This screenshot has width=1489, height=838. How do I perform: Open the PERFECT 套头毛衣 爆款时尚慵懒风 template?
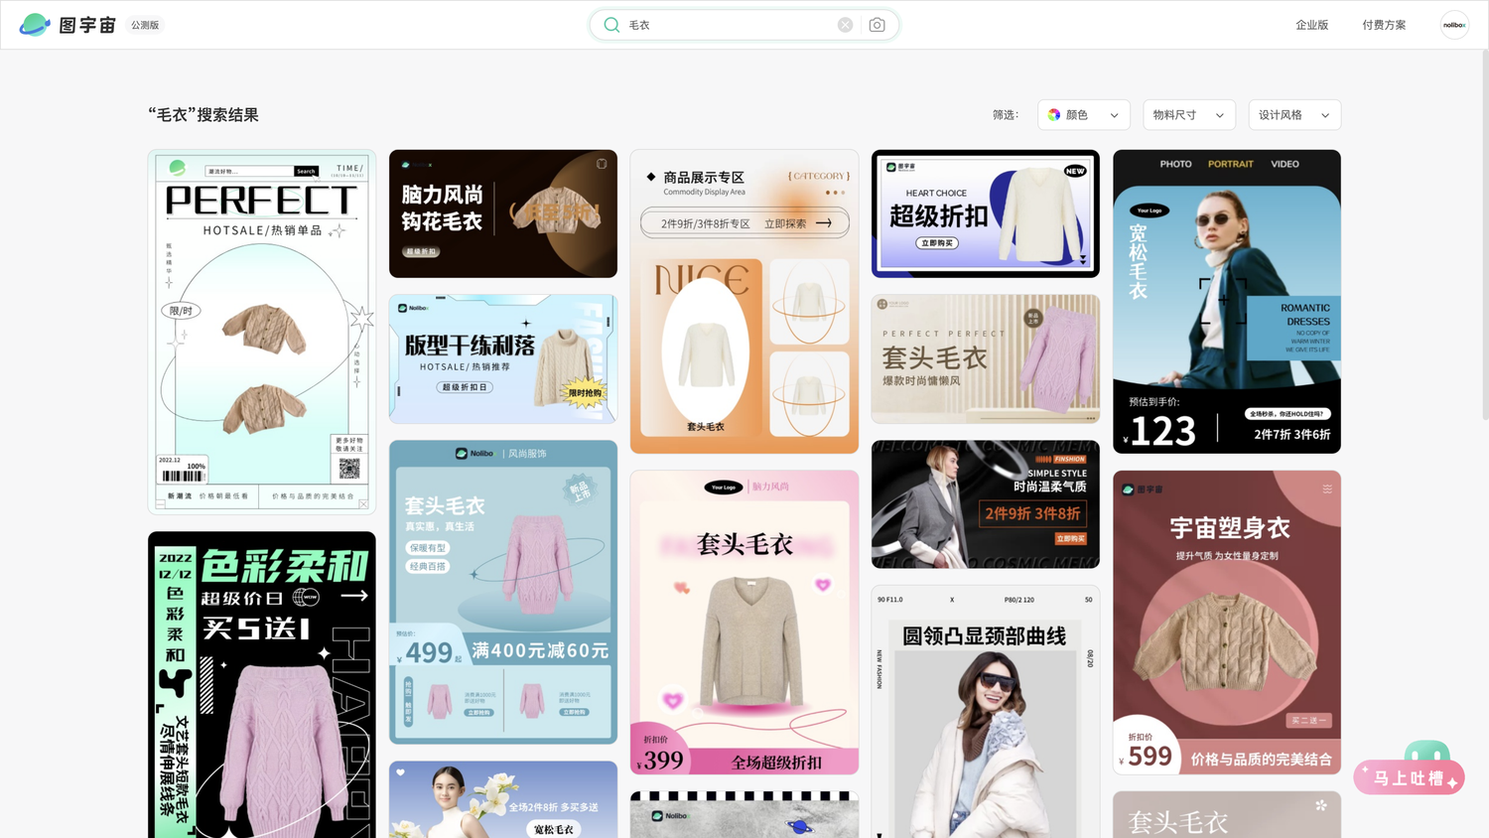pyautogui.click(x=986, y=359)
